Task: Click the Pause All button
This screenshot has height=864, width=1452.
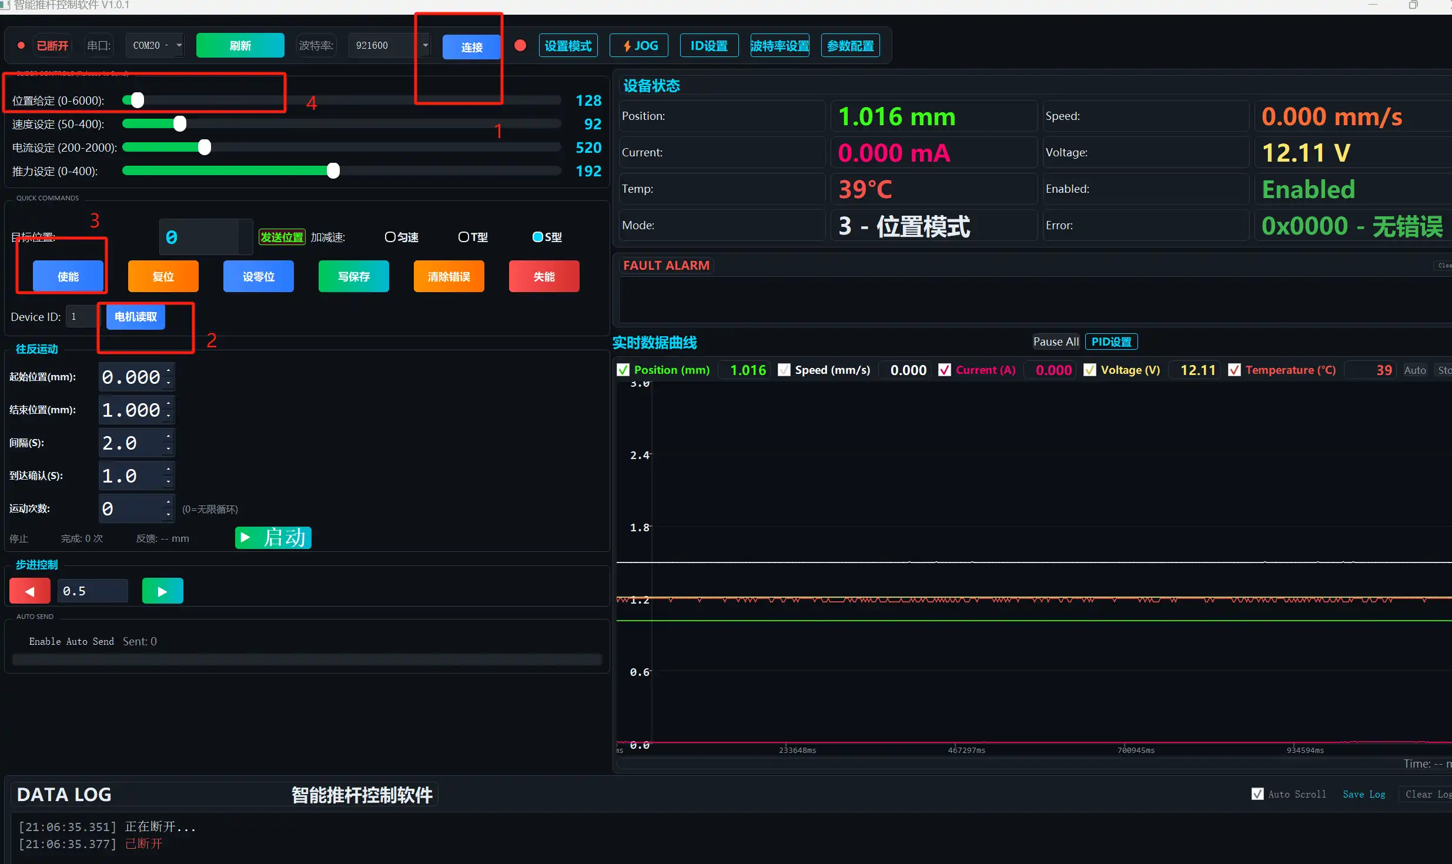Action: coord(1056,341)
